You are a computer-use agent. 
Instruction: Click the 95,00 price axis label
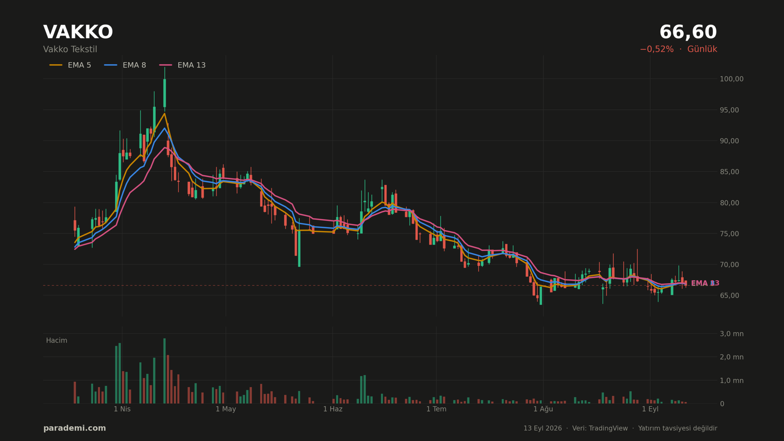click(729, 110)
